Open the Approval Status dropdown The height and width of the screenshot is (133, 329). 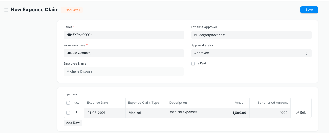click(251, 53)
